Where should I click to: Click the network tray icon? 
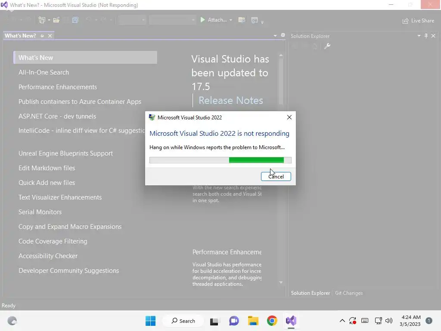(x=378, y=321)
